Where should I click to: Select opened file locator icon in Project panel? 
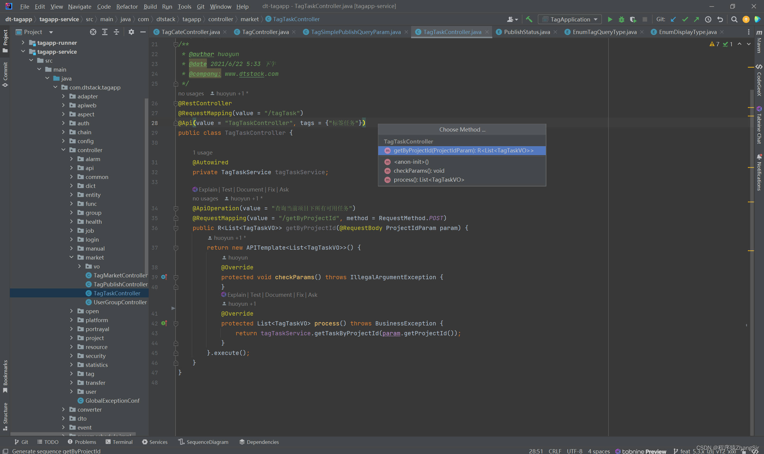click(x=93, y=32)
